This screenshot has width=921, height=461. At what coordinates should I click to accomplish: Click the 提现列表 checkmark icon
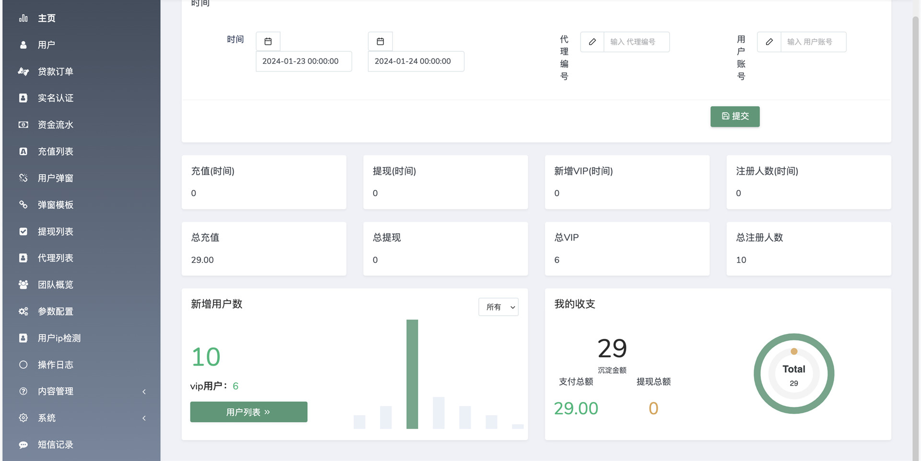23,231
